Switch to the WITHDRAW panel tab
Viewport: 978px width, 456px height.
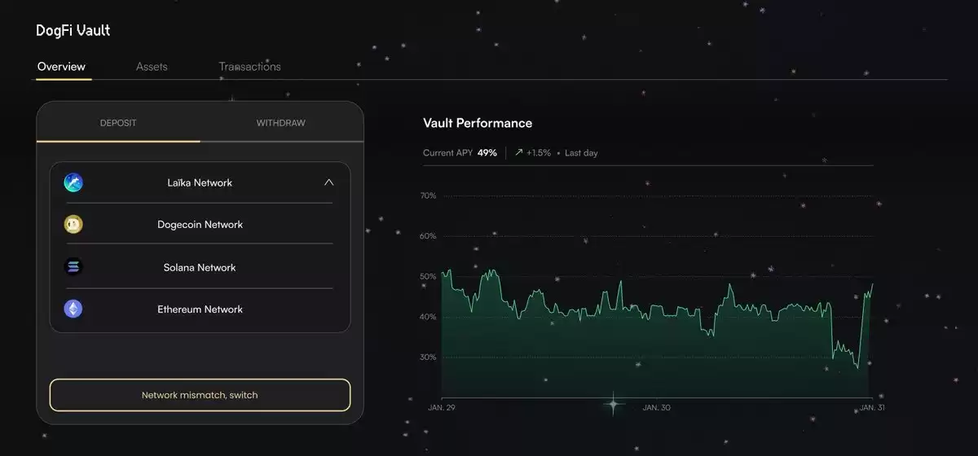[x=281, y=123]
